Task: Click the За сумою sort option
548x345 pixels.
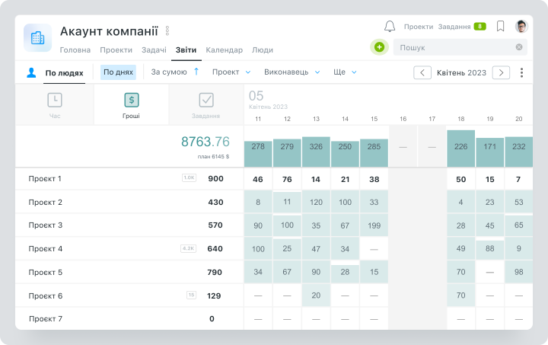Action: (169, 72)
